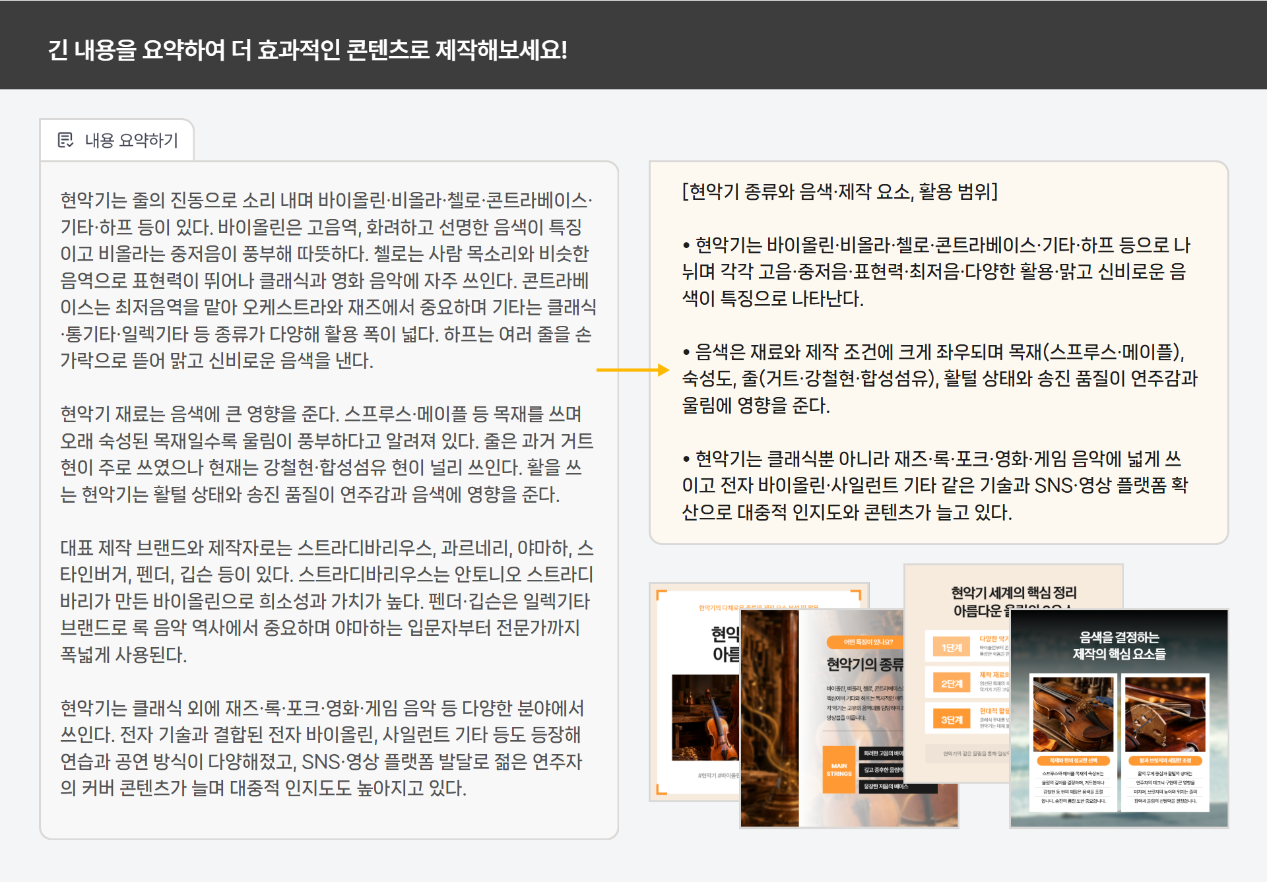Click the violin photo in the dark card
The height and width of the screenshot is (882, 1267).
(x=1073, y=714)
